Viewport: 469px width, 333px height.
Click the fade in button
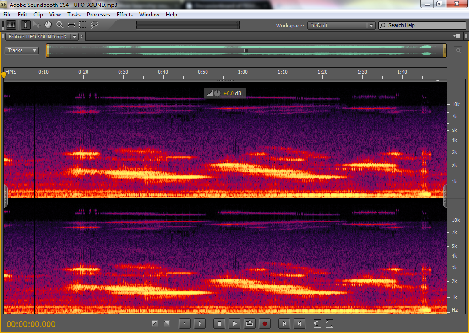tap(155, 324)
